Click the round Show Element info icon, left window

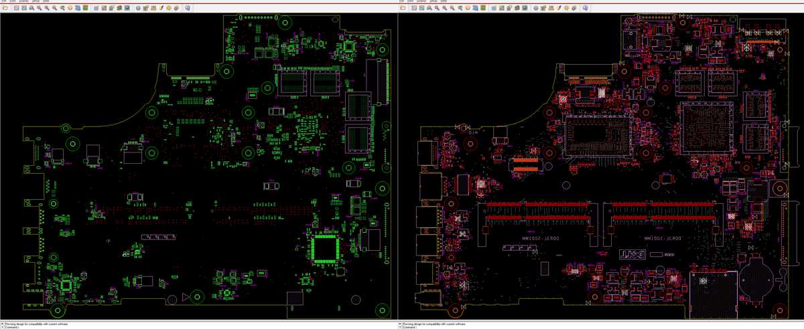pos(138,8)
